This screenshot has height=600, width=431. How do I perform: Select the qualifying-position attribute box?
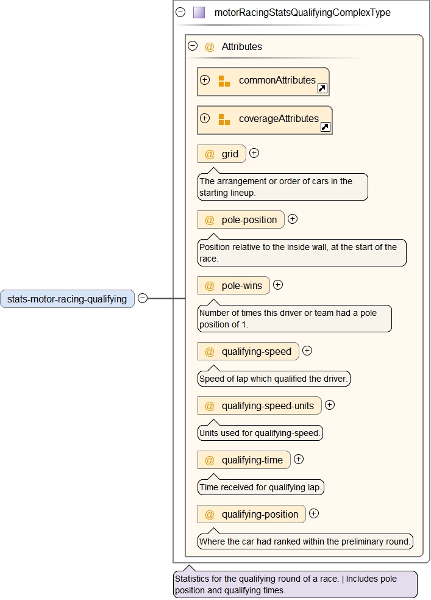(252, 514)
